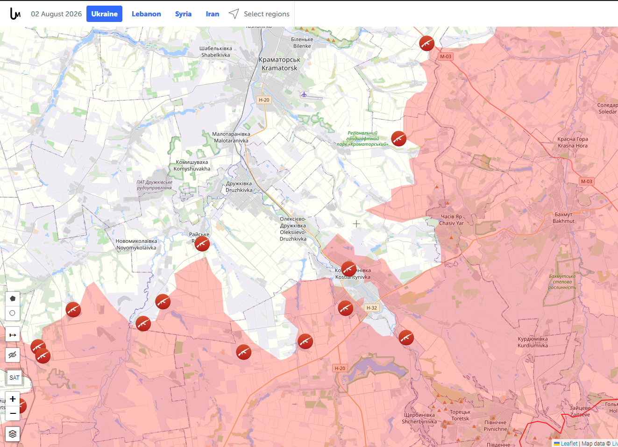The height and width of the screenshot is (447, 618).
Task: Click the Chasiv Yar label
Action: (x=451, y=220)
